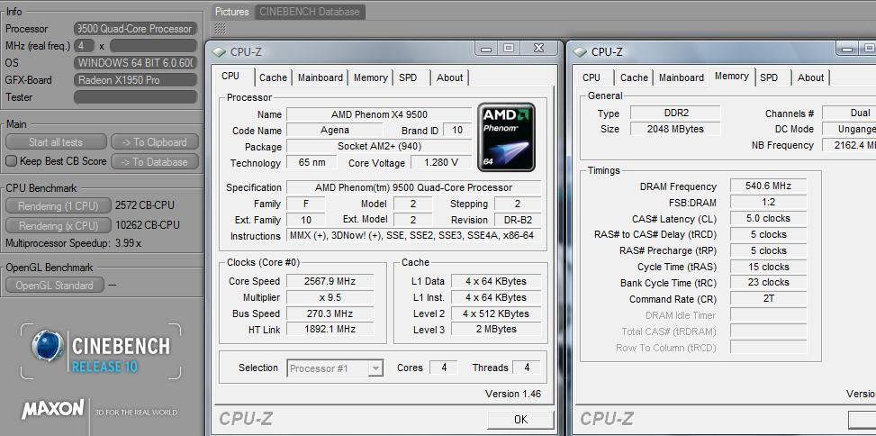Start Rendering (x CPU) benchmark
The height and width of the screenshot is (436, 876).
(x=59, y=226)
